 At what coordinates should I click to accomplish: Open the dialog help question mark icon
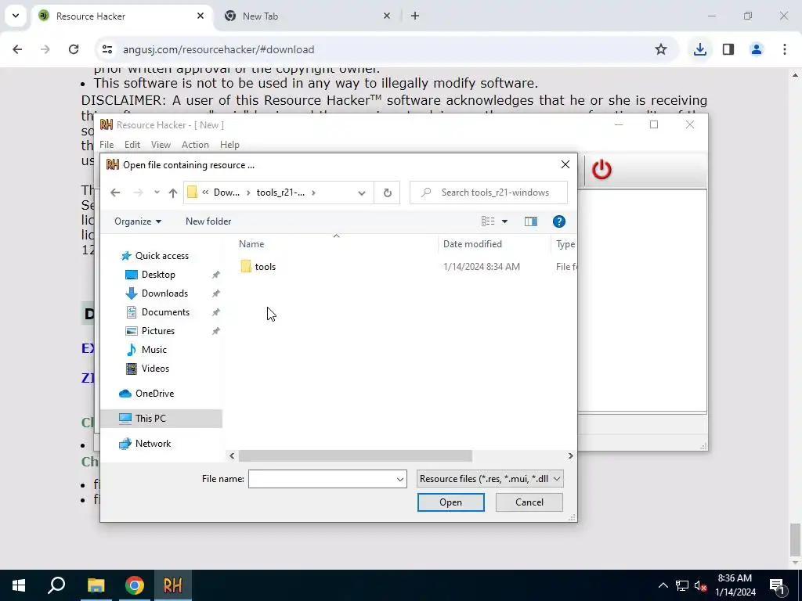tap(559, 221)
